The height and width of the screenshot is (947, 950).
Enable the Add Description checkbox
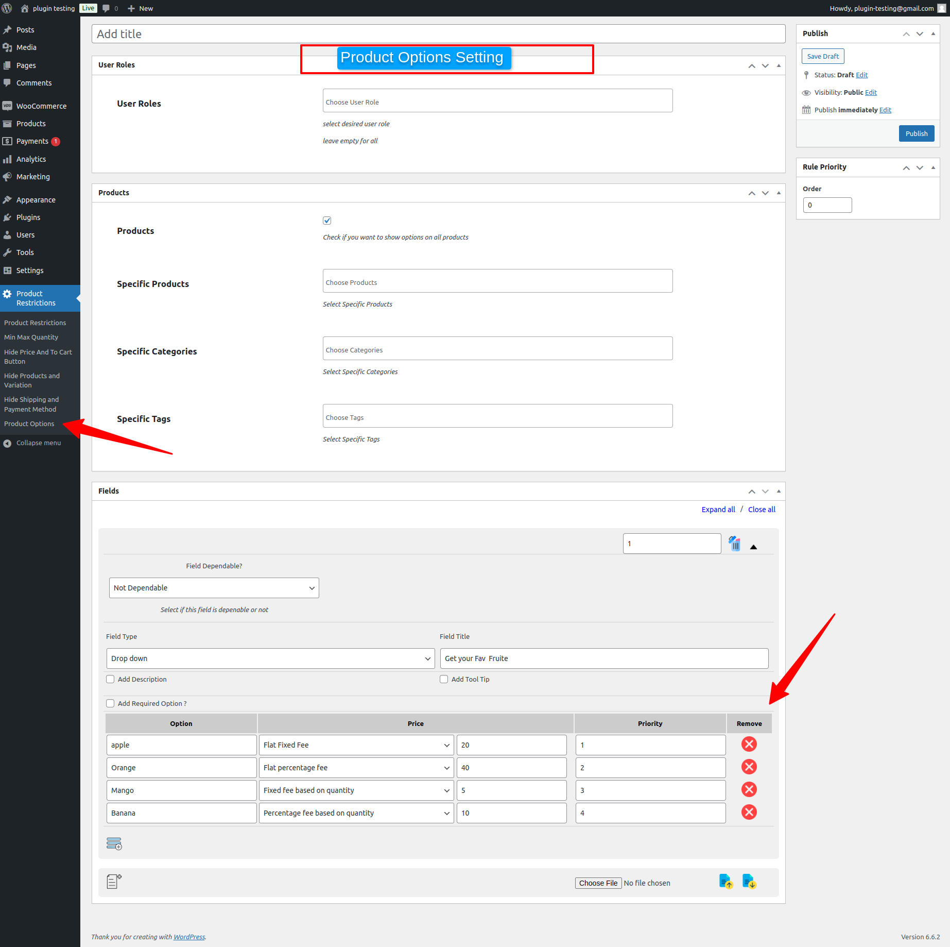point(110,679)
